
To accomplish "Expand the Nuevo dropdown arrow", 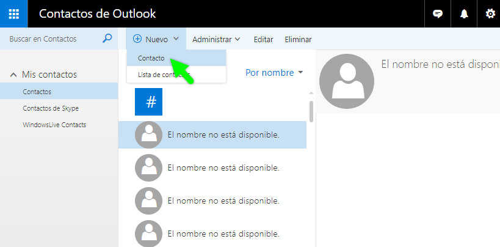I will click(176, 39).
